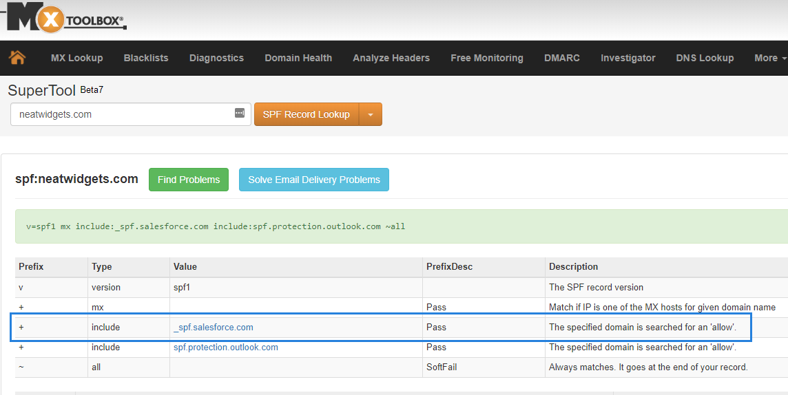This screenshot has height=395, width=788.
Task: Click Solve Email Delivery Problems button
Action: pos(314,180)
